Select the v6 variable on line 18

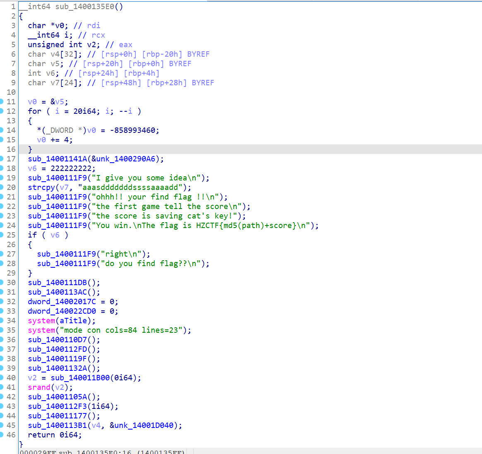(x=32, y=168)
